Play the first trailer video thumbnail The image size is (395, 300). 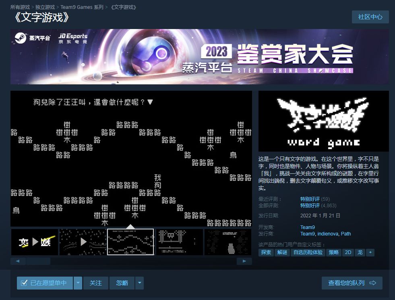(35, 242)
